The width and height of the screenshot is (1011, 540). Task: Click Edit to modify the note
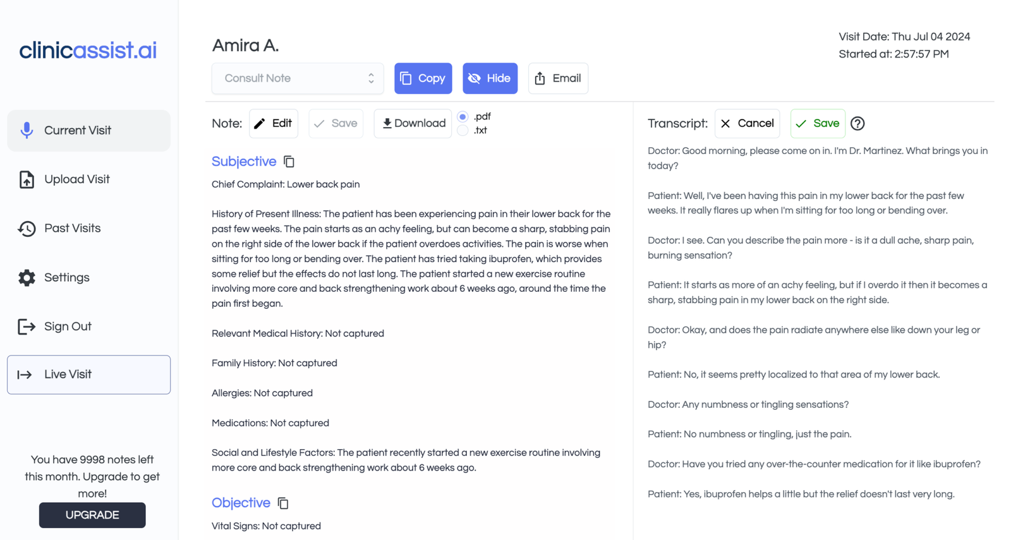click(x=273, y=123)
